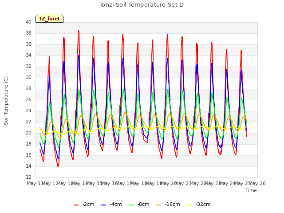Click the 40 y-axis tick label
Image resolution: width=284 pixels, height=213 pixels.
[x=28, y=22]
